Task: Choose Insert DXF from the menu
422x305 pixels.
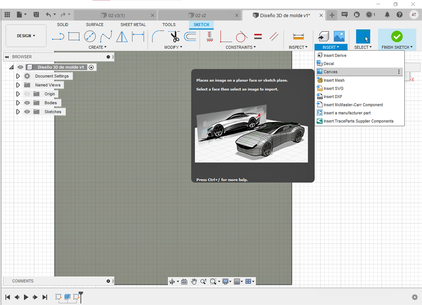Action: coord(360,97)
